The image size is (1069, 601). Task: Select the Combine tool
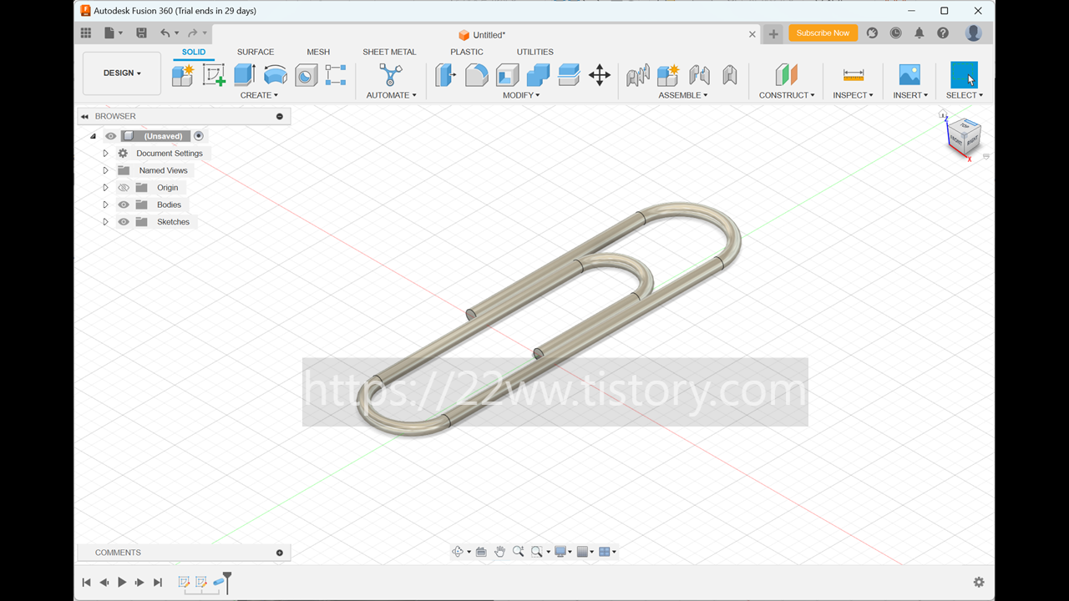(539, 75)
